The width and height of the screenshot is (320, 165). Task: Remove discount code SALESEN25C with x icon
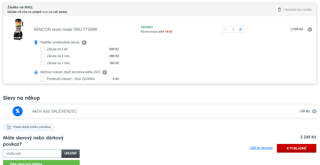[x=314, y=111]
